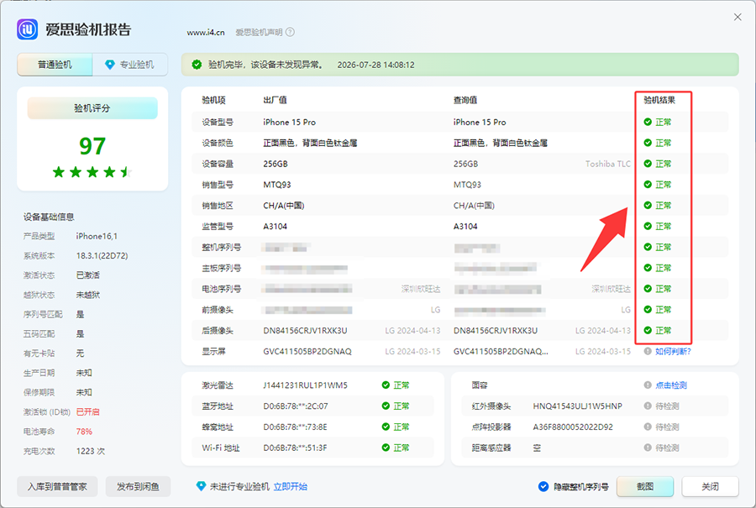Screen dimensions: 756x508
Task: Click the 蓝牙地址 green check status icon
Action: [386, 406]
